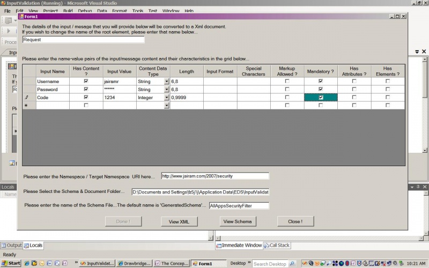Screen dimensions: 429x268
Task: Check Has Elements for Password
Action: 388,89
